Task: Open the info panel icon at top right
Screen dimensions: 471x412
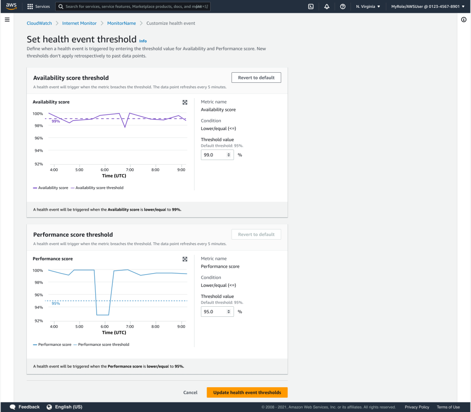Action: coord(464,19)
